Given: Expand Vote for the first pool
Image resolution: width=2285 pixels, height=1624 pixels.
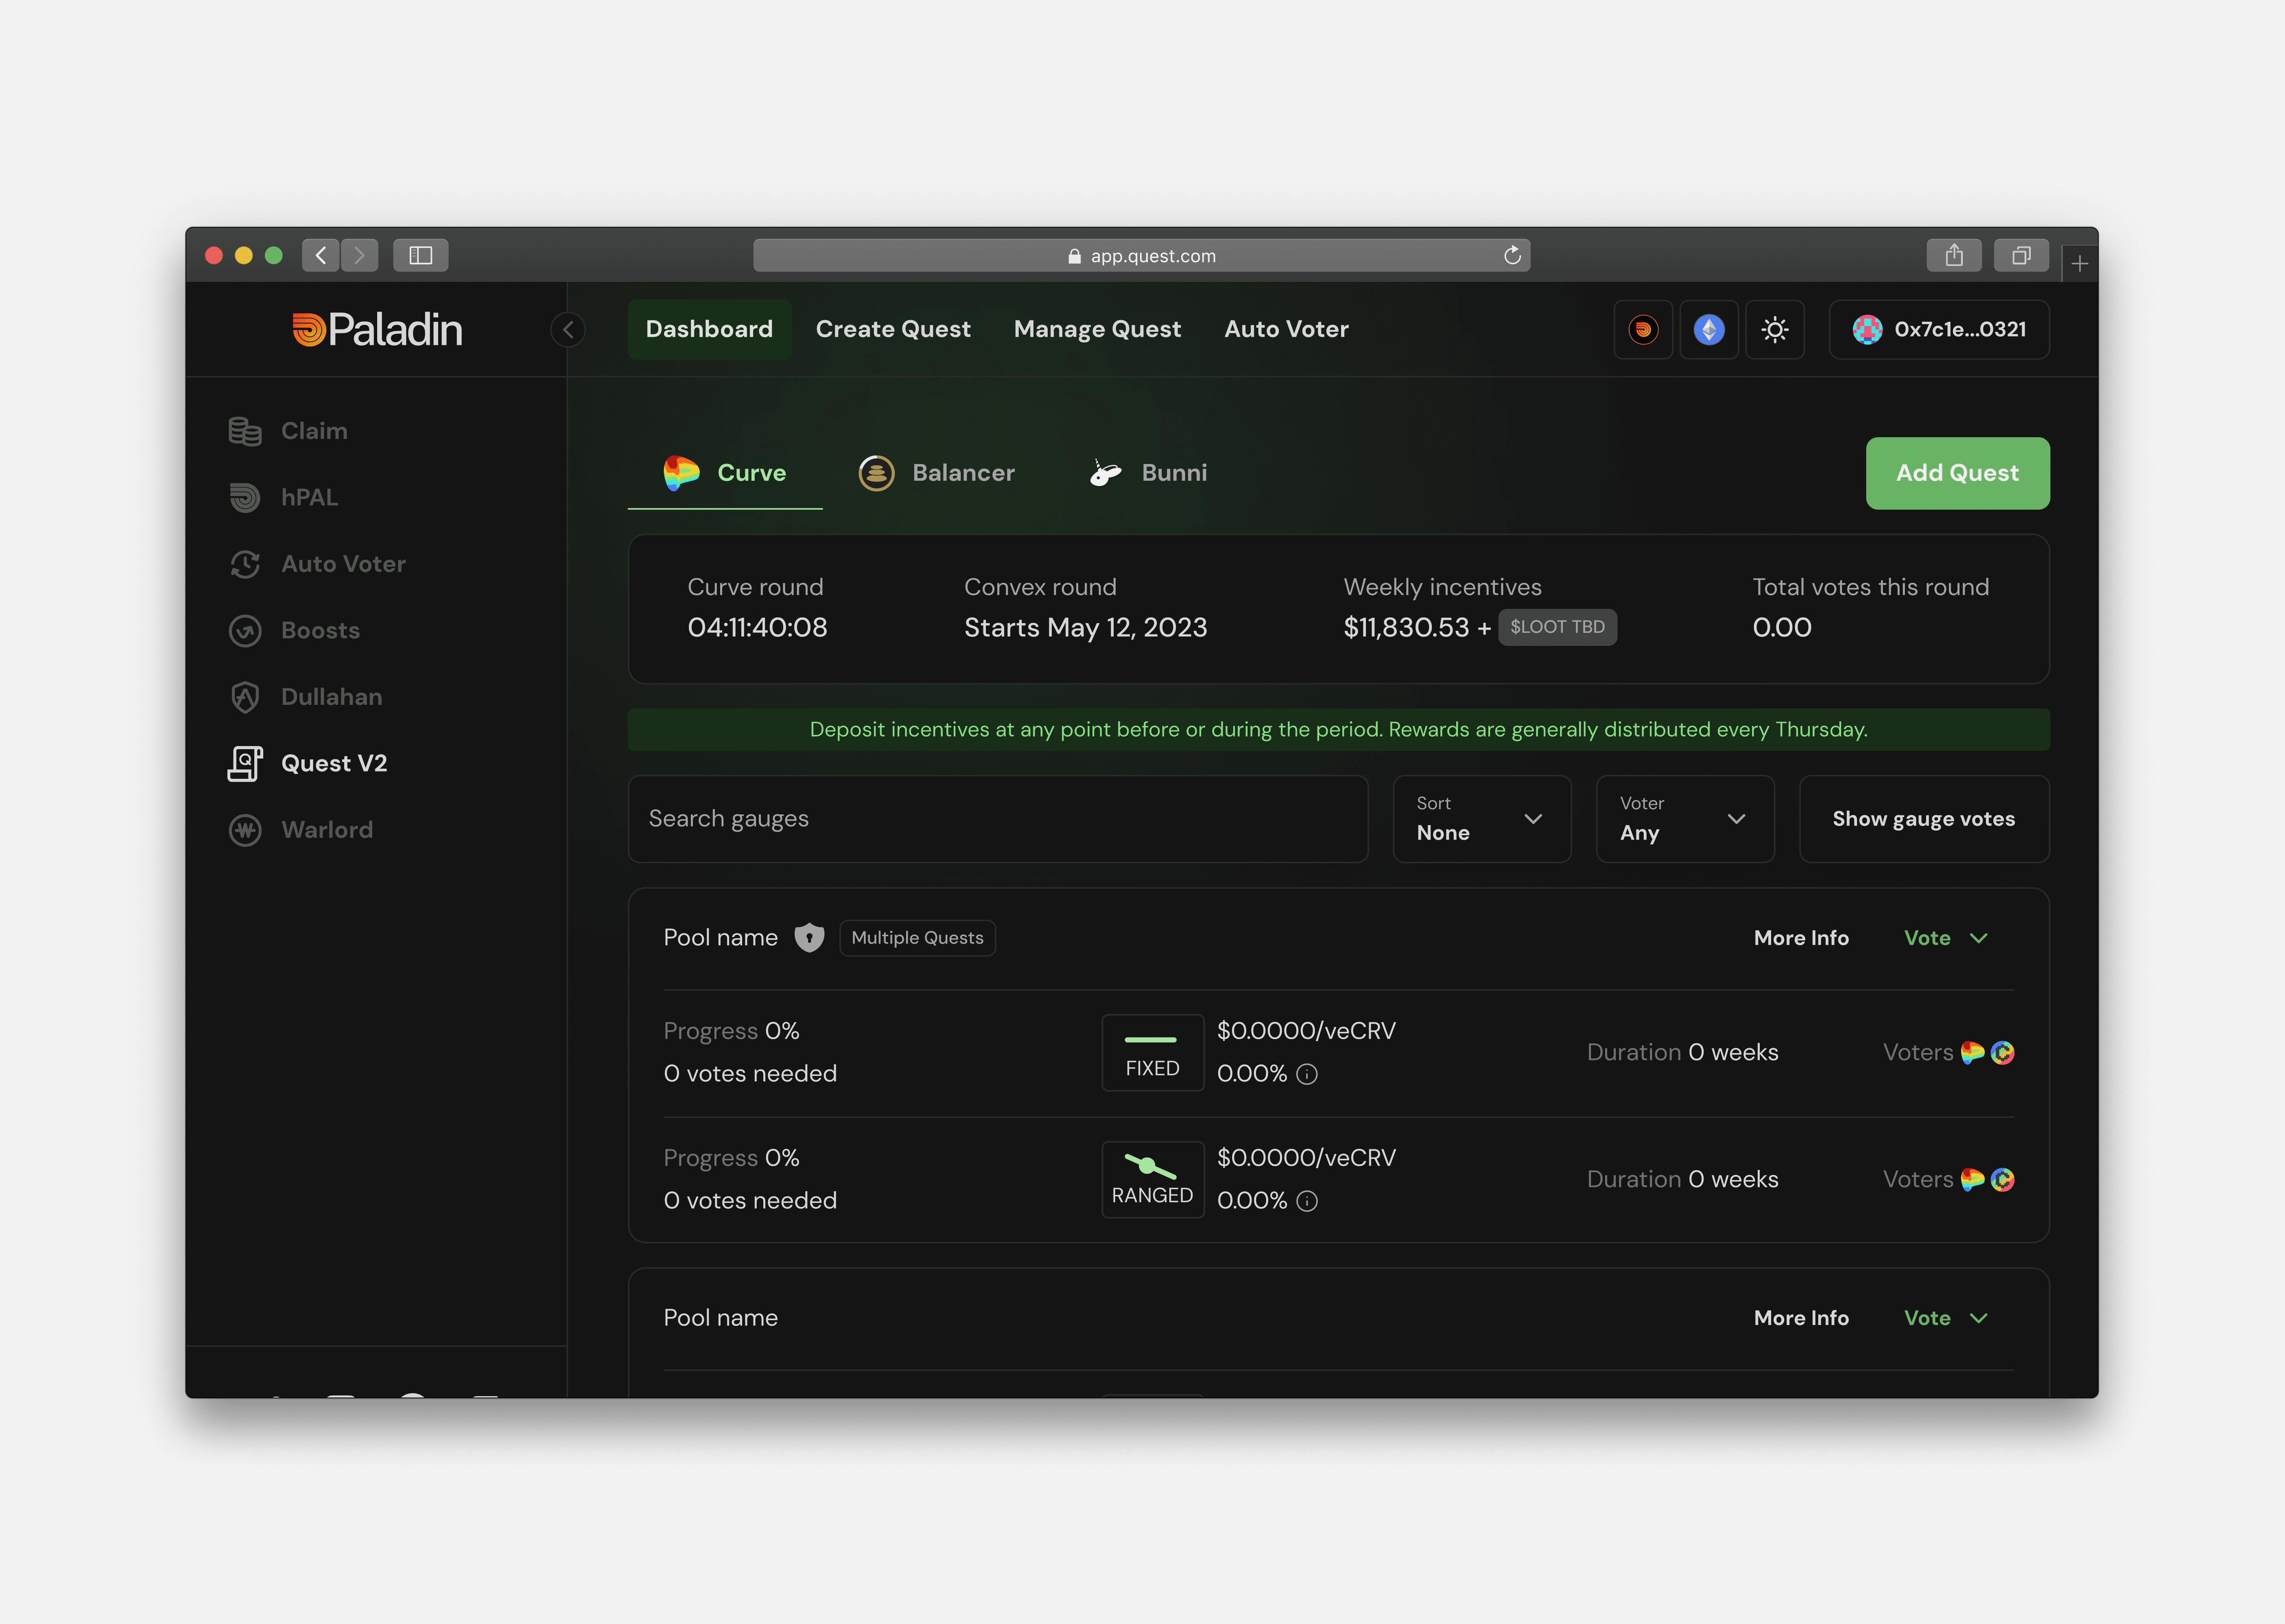Looking at the screenshot, I should (x=1946, y=938).
